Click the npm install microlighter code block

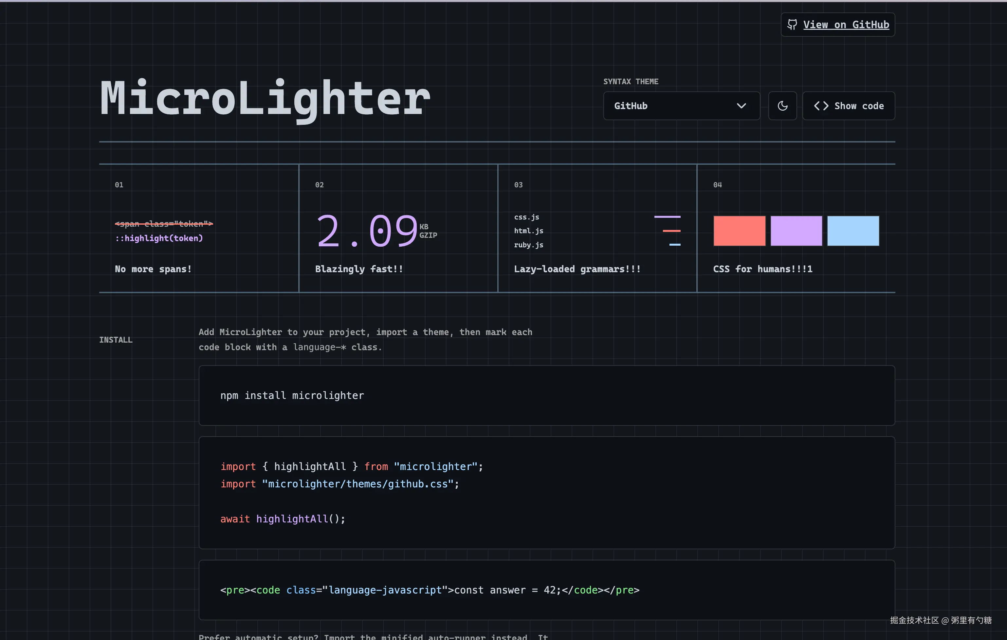547,395
